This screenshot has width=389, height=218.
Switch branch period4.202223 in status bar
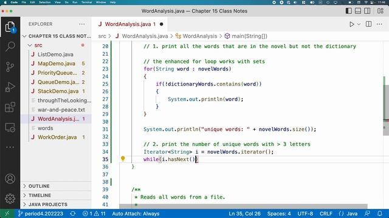click(41, 214)
